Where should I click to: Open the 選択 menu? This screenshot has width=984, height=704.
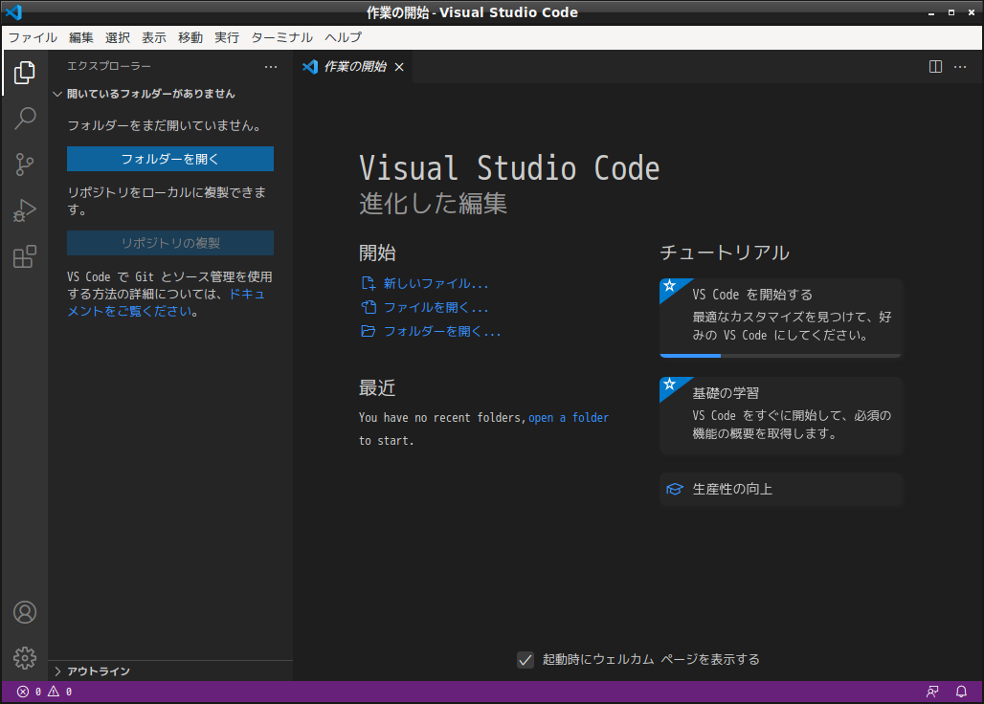point(118,37)
